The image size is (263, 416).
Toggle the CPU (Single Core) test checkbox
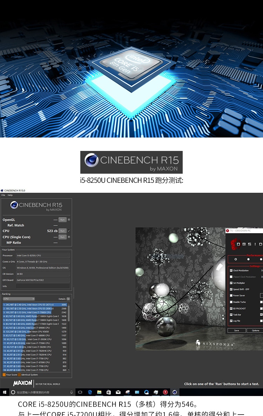point(69,237)
